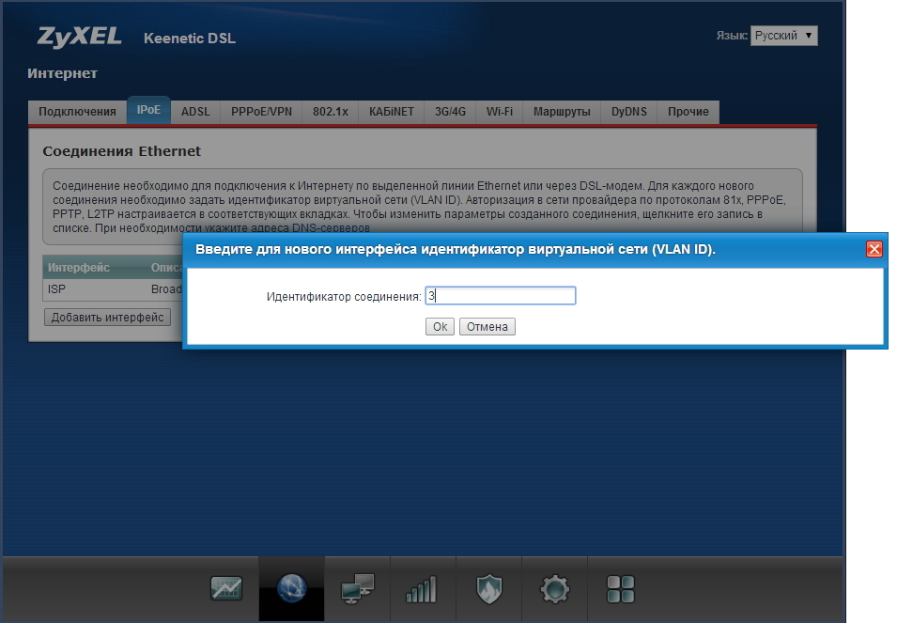Click the Отмена cancel button
Viewport: 897px width, 623px height.
tap(487, 327)
